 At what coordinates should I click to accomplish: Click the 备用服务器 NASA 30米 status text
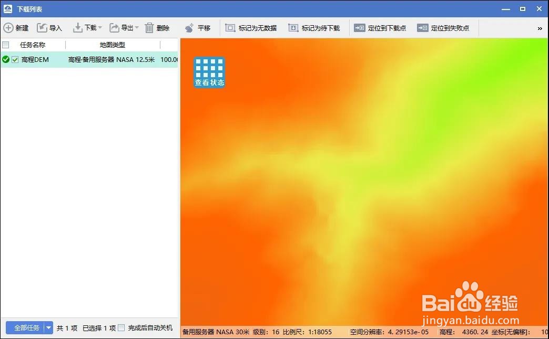(216, 332)
